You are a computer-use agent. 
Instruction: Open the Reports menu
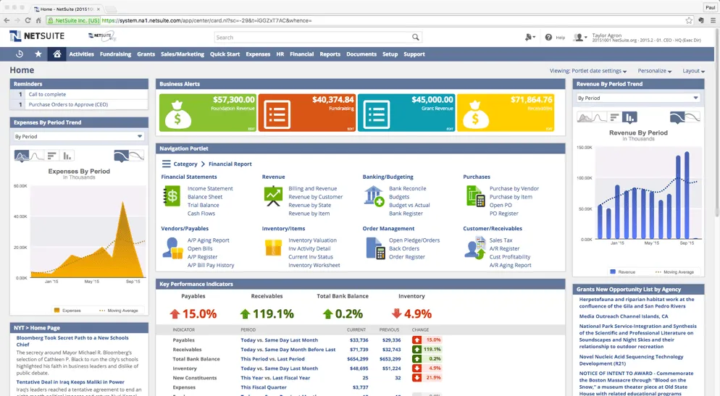[x=330, y=54]
